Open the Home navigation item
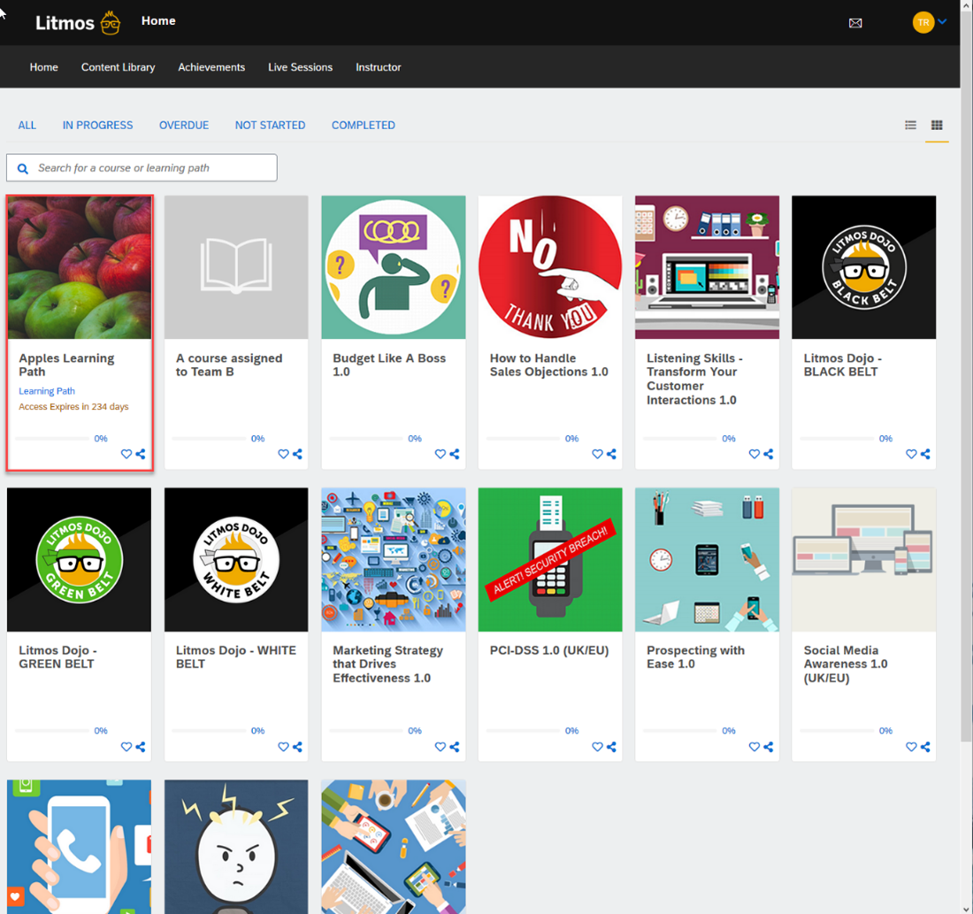The image size is (973, 914). click(x=43, y=67)
